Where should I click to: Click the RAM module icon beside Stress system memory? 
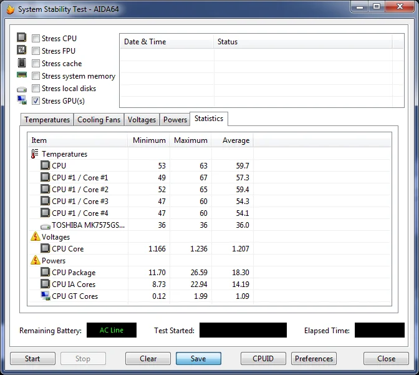(22, 75)
